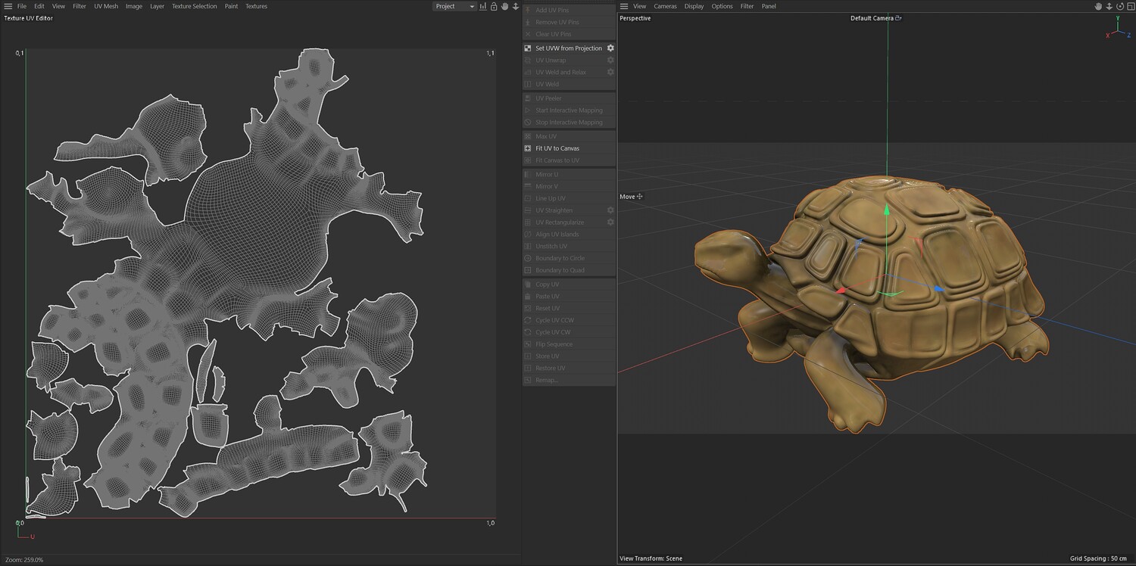The image size is (1136, 566).
Task: Click the Boundary to Quad icon
Action: (528, 270)
